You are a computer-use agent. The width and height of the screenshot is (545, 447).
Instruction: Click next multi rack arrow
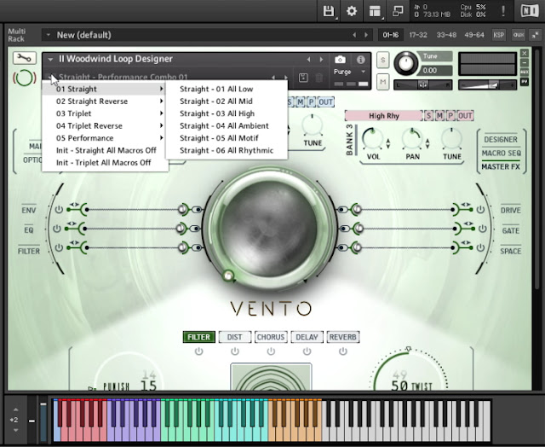366,35
